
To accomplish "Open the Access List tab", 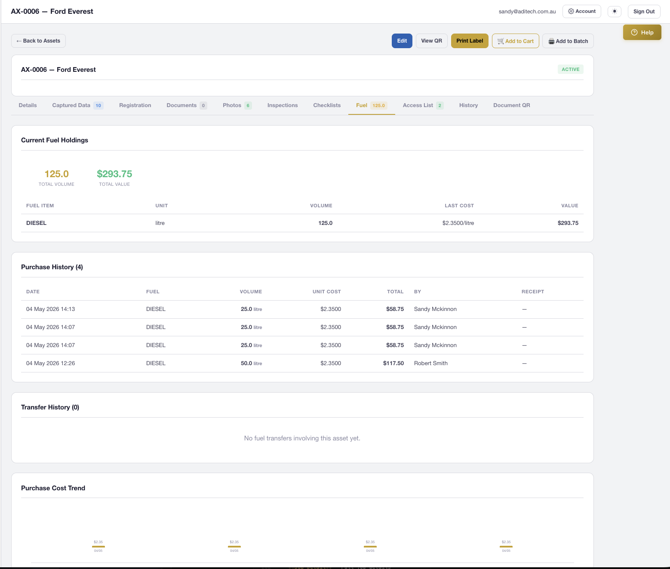I will pyautogui.click(x=423, y=105).
